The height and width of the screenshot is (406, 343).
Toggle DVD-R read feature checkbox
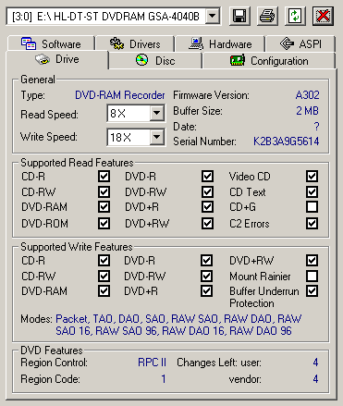[x=207, y=177]
